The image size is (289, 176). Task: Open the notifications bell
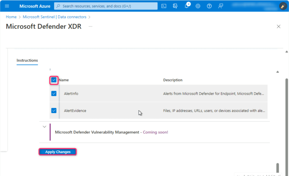(187, 6)
